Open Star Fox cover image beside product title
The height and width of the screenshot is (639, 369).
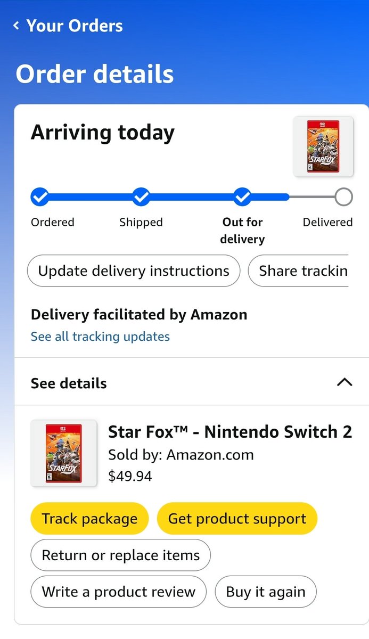(64, 453)
